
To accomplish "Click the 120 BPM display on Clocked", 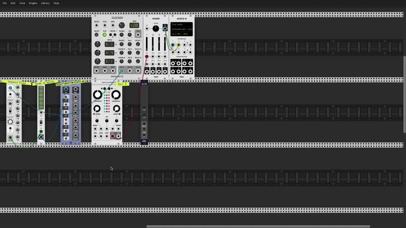I will (x=134, y=25).
